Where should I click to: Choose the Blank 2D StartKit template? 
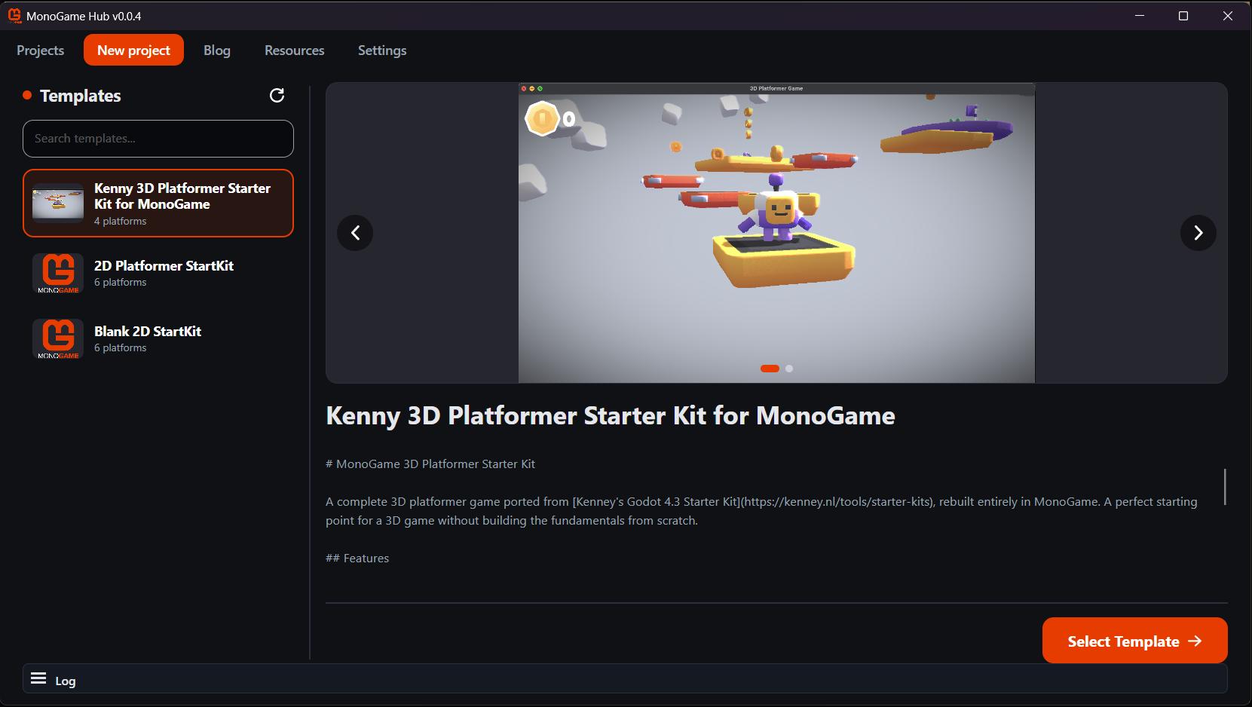click(x=158, y=338)
